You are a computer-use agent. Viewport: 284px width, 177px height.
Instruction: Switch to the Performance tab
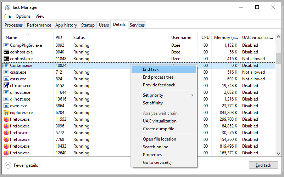click(x=39, y=25)
